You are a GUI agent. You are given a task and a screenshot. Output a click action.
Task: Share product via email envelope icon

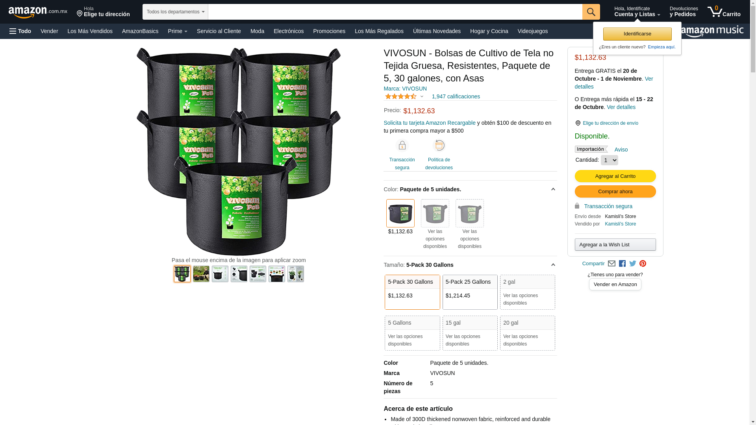coord(611,264)
